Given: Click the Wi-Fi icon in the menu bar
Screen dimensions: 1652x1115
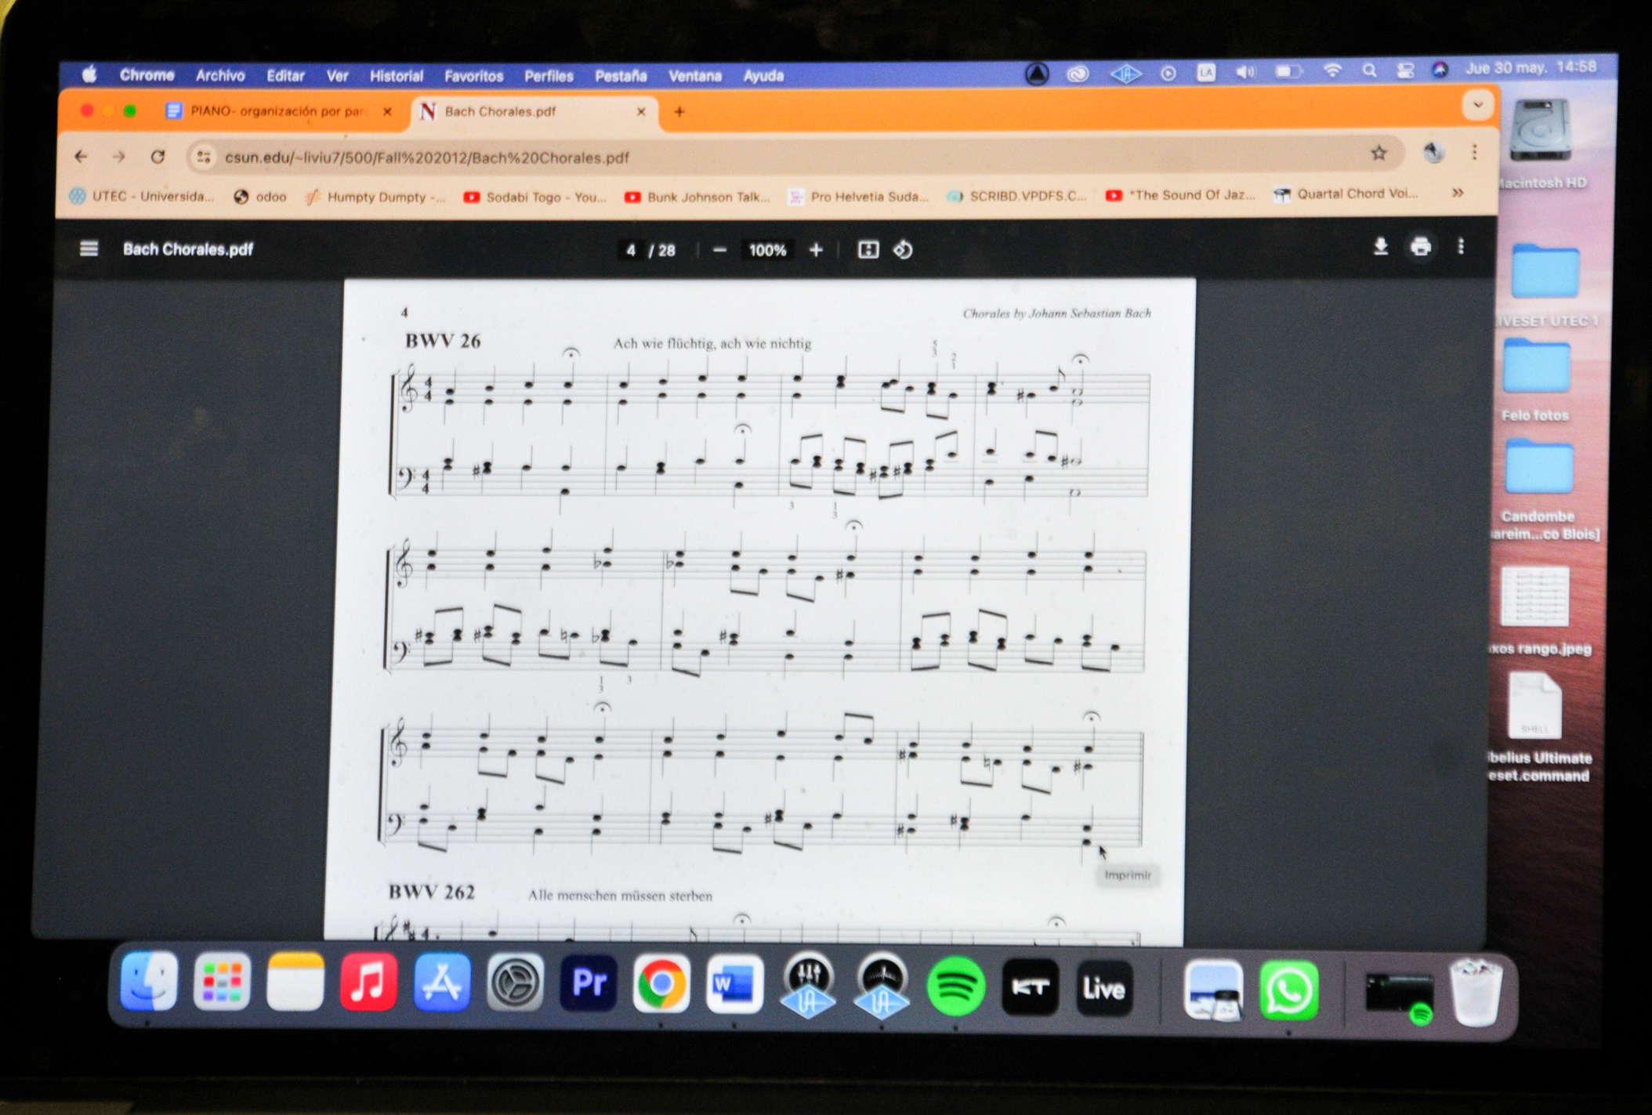Looking at the screenshot, I should [1332, 71].
